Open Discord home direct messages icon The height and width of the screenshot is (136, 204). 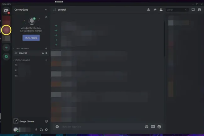(x=6, y=10)
